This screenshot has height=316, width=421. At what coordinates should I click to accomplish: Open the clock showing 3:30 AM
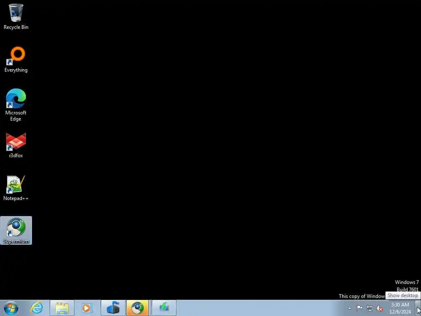pos(400,308)
